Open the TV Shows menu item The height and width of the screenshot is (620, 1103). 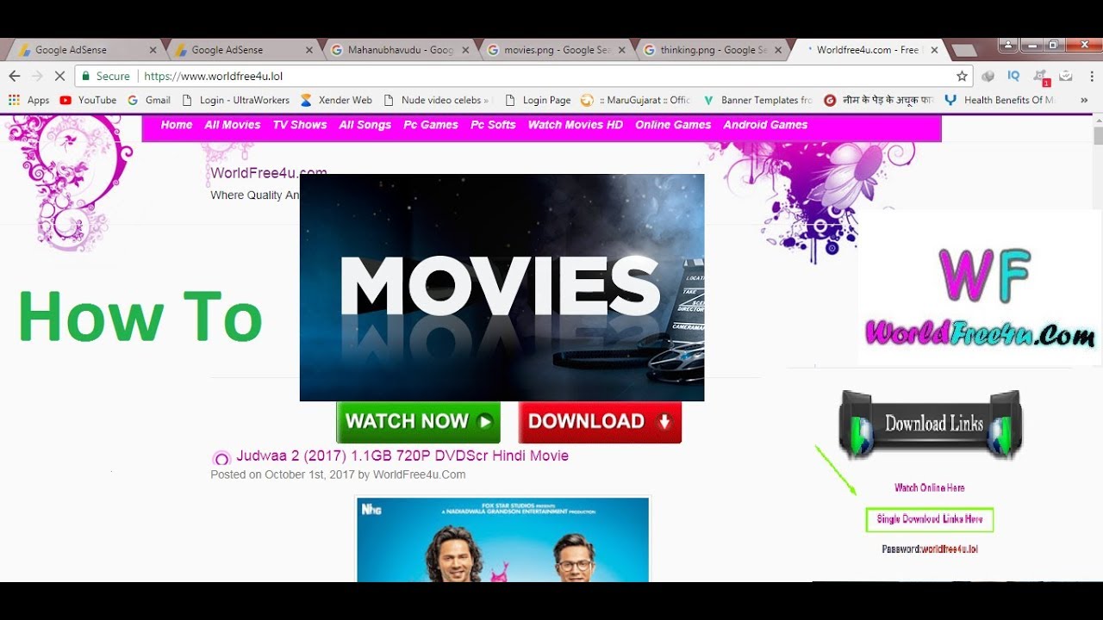[x=300, y=125]
